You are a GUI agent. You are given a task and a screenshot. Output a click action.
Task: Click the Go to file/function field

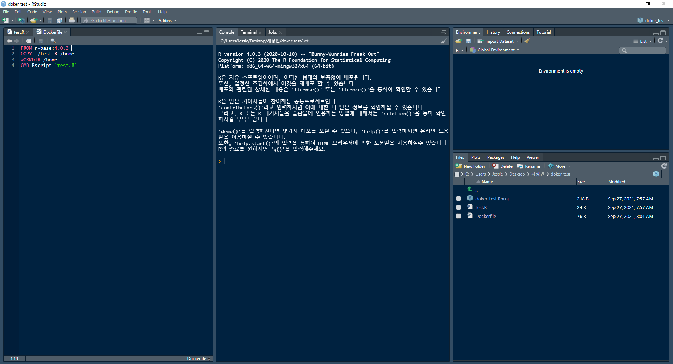click(x=109, y=21)
